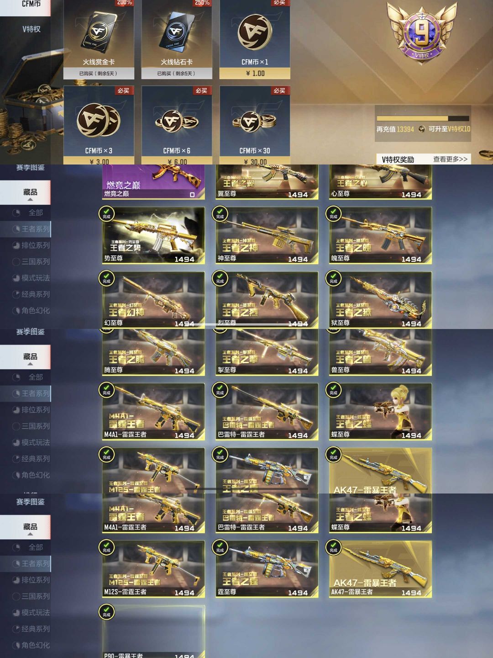Open 查看更多 link for V特权奖励
This screenshot has width=493, height=658.
click(x=450, y=159)
